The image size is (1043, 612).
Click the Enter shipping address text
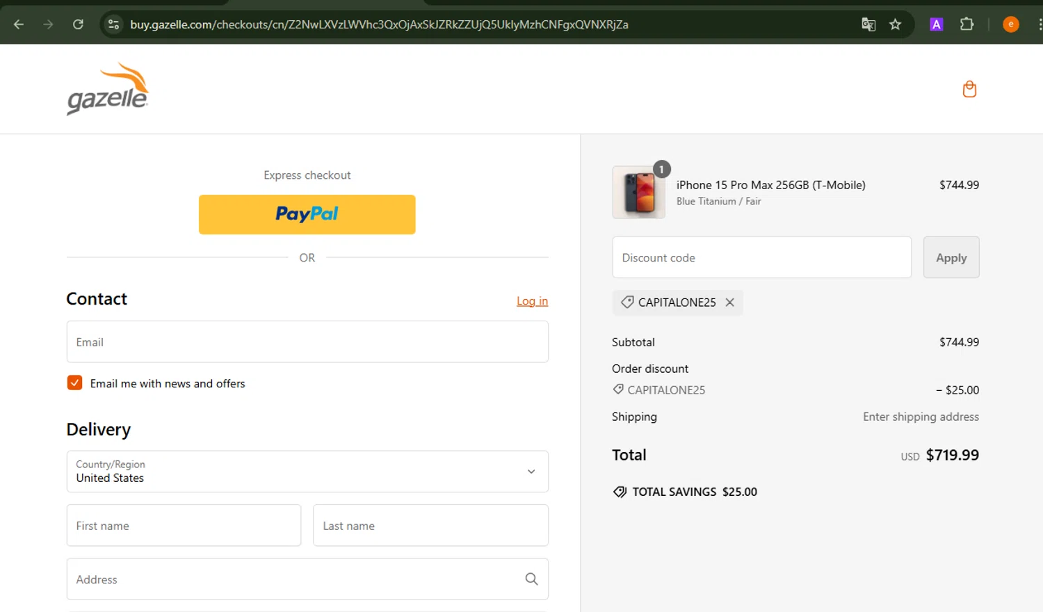pos(921,417)
